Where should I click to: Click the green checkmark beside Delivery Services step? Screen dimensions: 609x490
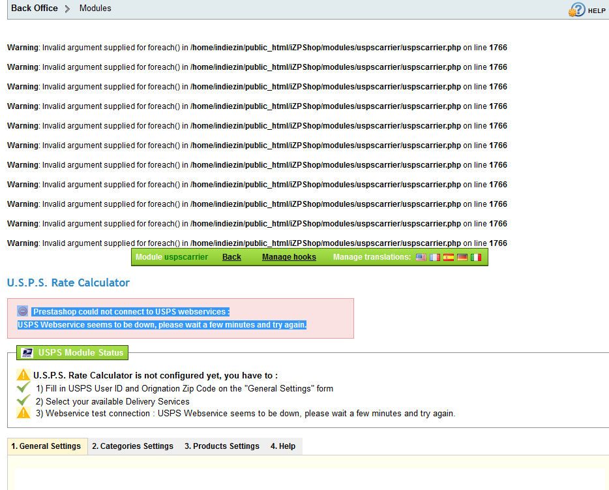point(23,401)
